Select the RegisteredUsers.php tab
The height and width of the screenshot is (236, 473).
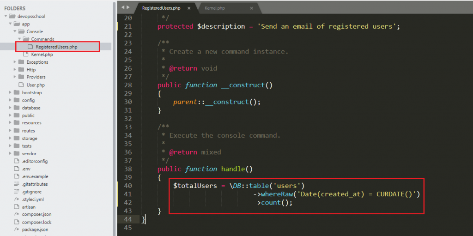click(x=161, y=8)
